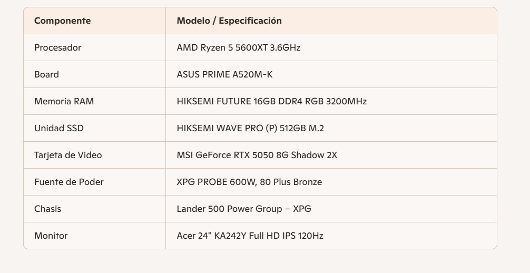Viewport: 530px width, 273px height.
Task: Click the Modelo / Especificación column header
Action: 229,21
